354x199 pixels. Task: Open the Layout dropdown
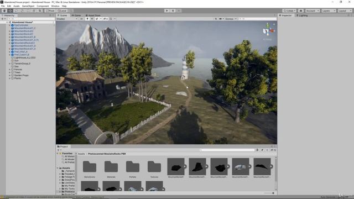(x=345, y=11)
